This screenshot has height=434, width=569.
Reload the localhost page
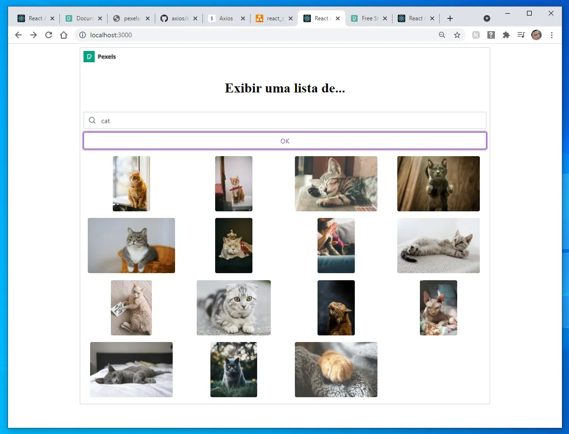coord(49,35)
